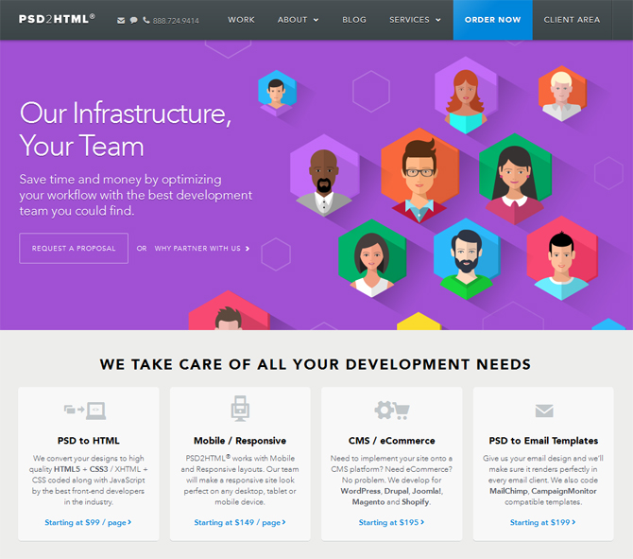Click the REQUEST A PROPOSAL button
The width and height of the screenshot is (633, 559).
point(74,248)
